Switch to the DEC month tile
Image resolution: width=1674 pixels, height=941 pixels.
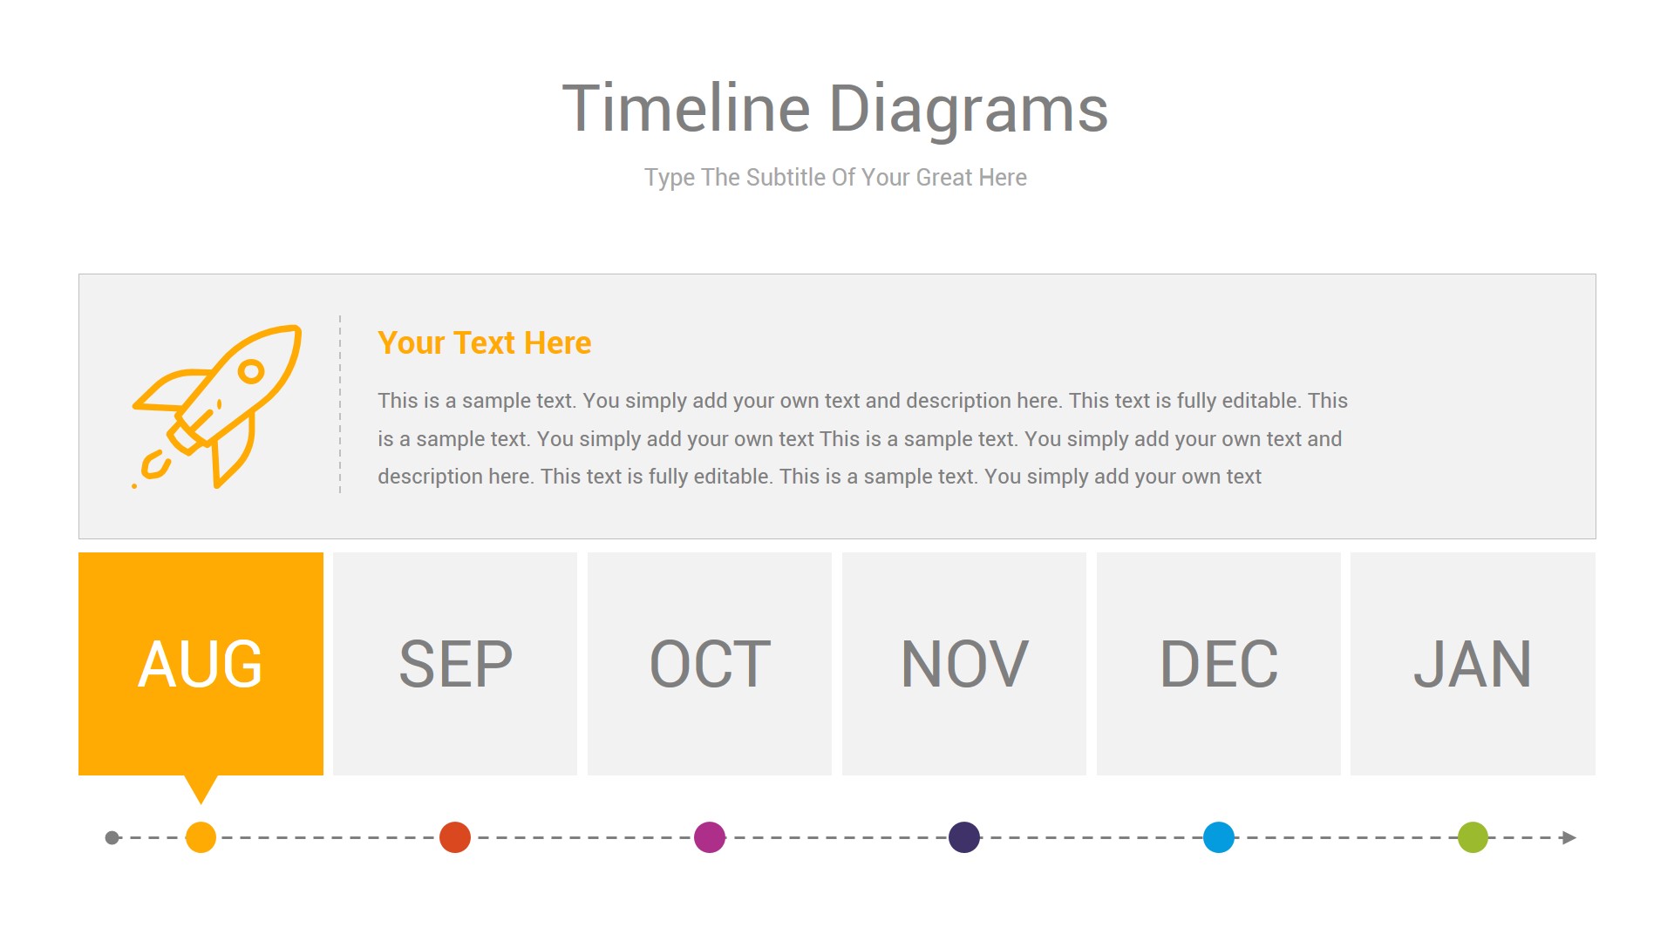tap(1219, 663)
